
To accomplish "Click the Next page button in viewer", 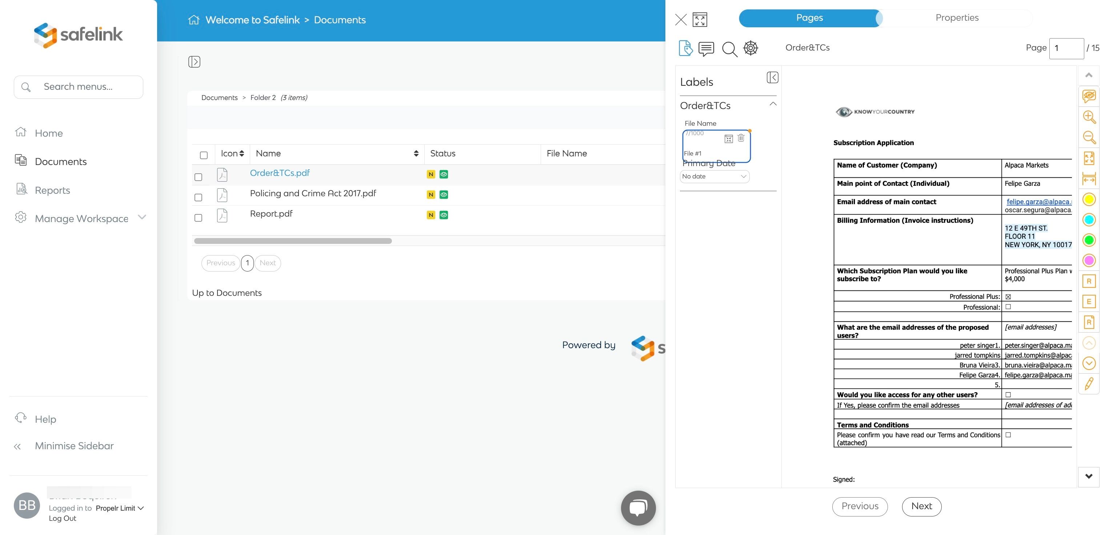I will pos(921,506).
